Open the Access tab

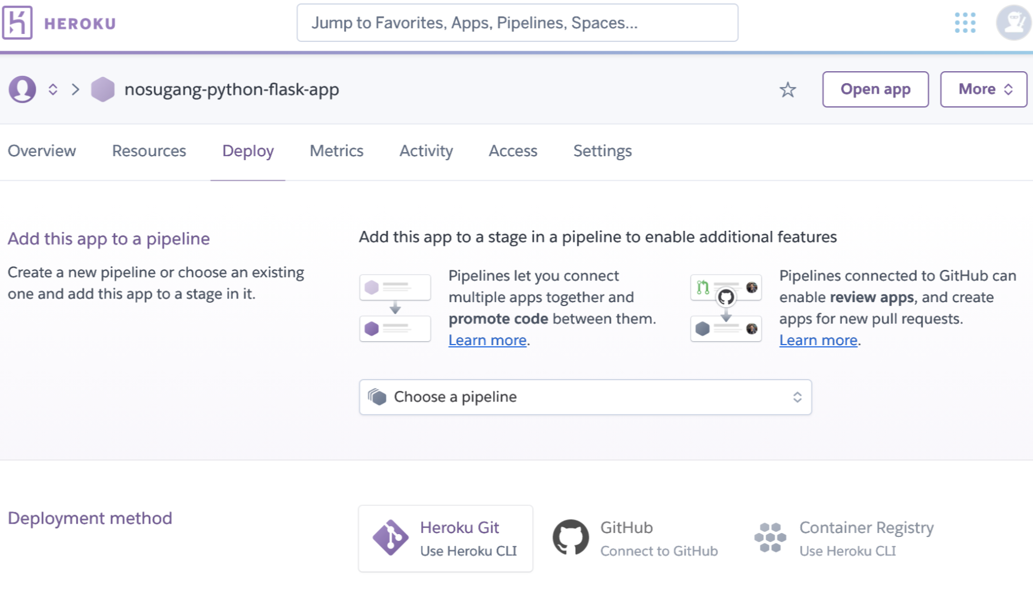click(513, 151)
